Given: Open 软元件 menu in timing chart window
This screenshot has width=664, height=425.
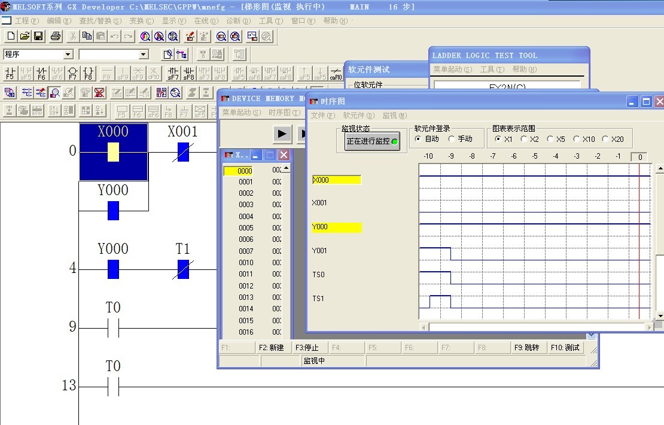Looking at the screenshot, I should pos(358,116).
